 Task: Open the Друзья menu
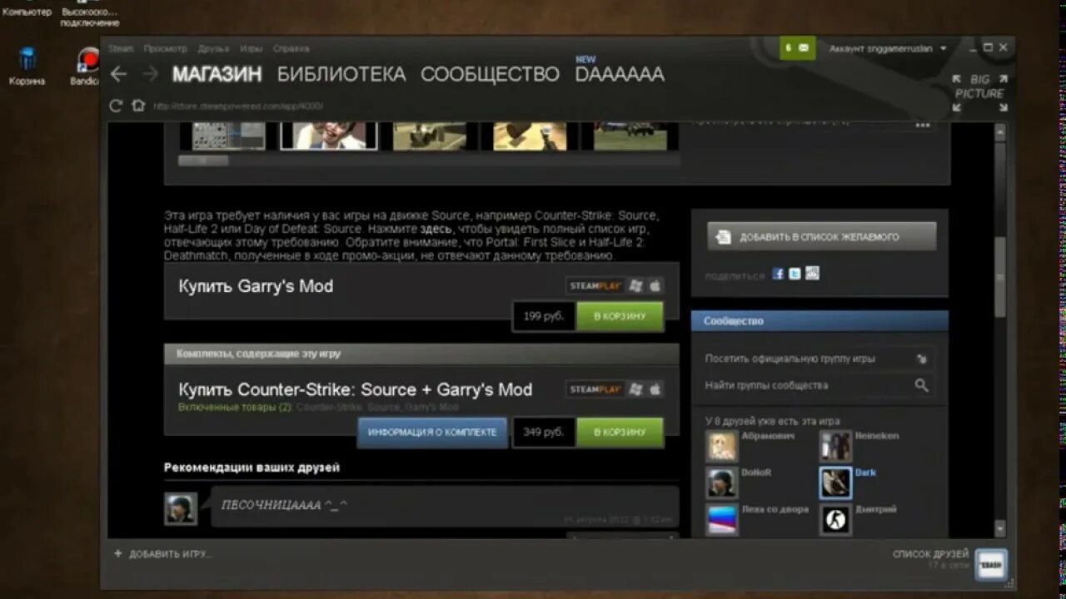[214, 48]
